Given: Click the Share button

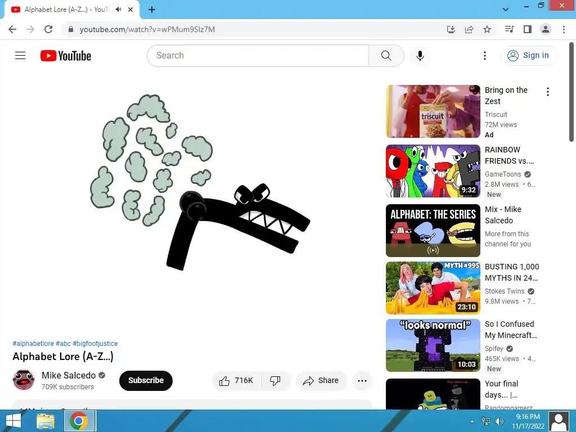Looking at the screenshot, I should click(x=321, y=381).
